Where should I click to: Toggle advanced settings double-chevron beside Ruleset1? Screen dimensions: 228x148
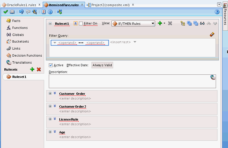coord(75,23)
